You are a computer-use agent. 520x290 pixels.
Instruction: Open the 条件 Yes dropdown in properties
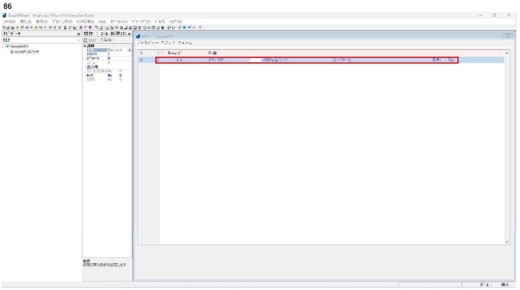pyautogui.click(x=117, y=50)
